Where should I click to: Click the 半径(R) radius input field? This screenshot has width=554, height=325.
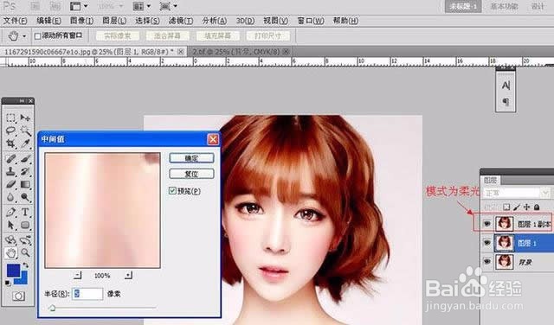point(87,294)
